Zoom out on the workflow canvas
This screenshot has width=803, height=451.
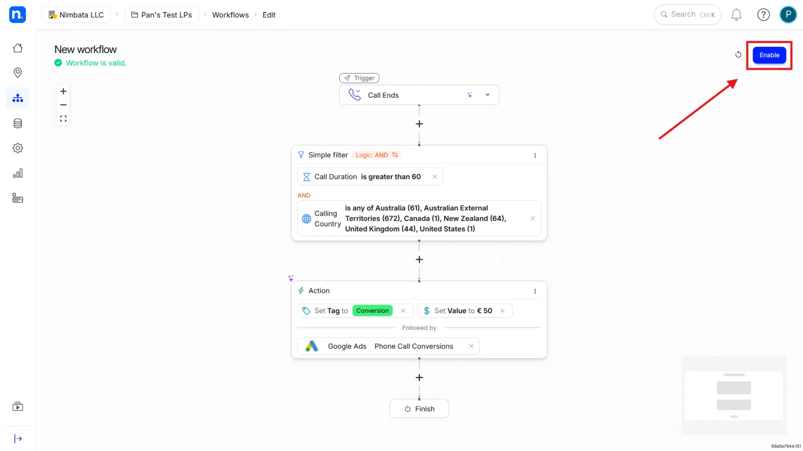63,105
